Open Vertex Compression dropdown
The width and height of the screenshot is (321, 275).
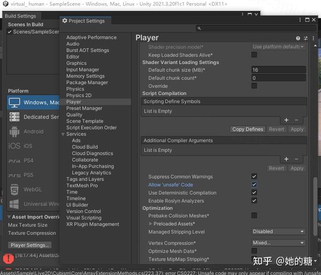278,243
